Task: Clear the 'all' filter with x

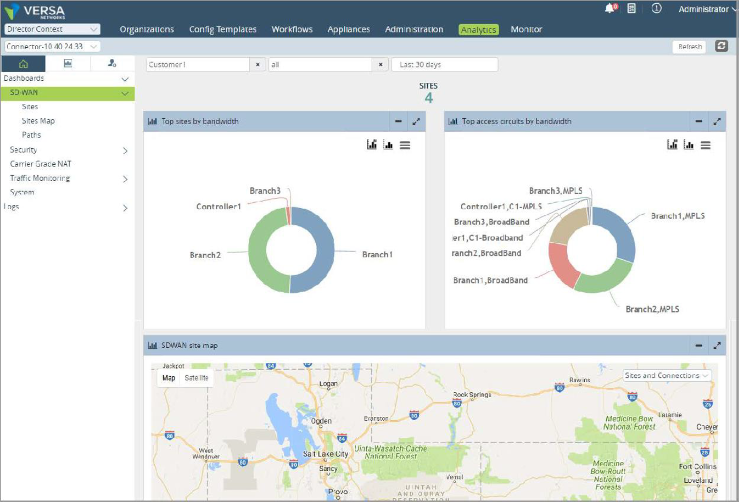Action: point(380,65)
